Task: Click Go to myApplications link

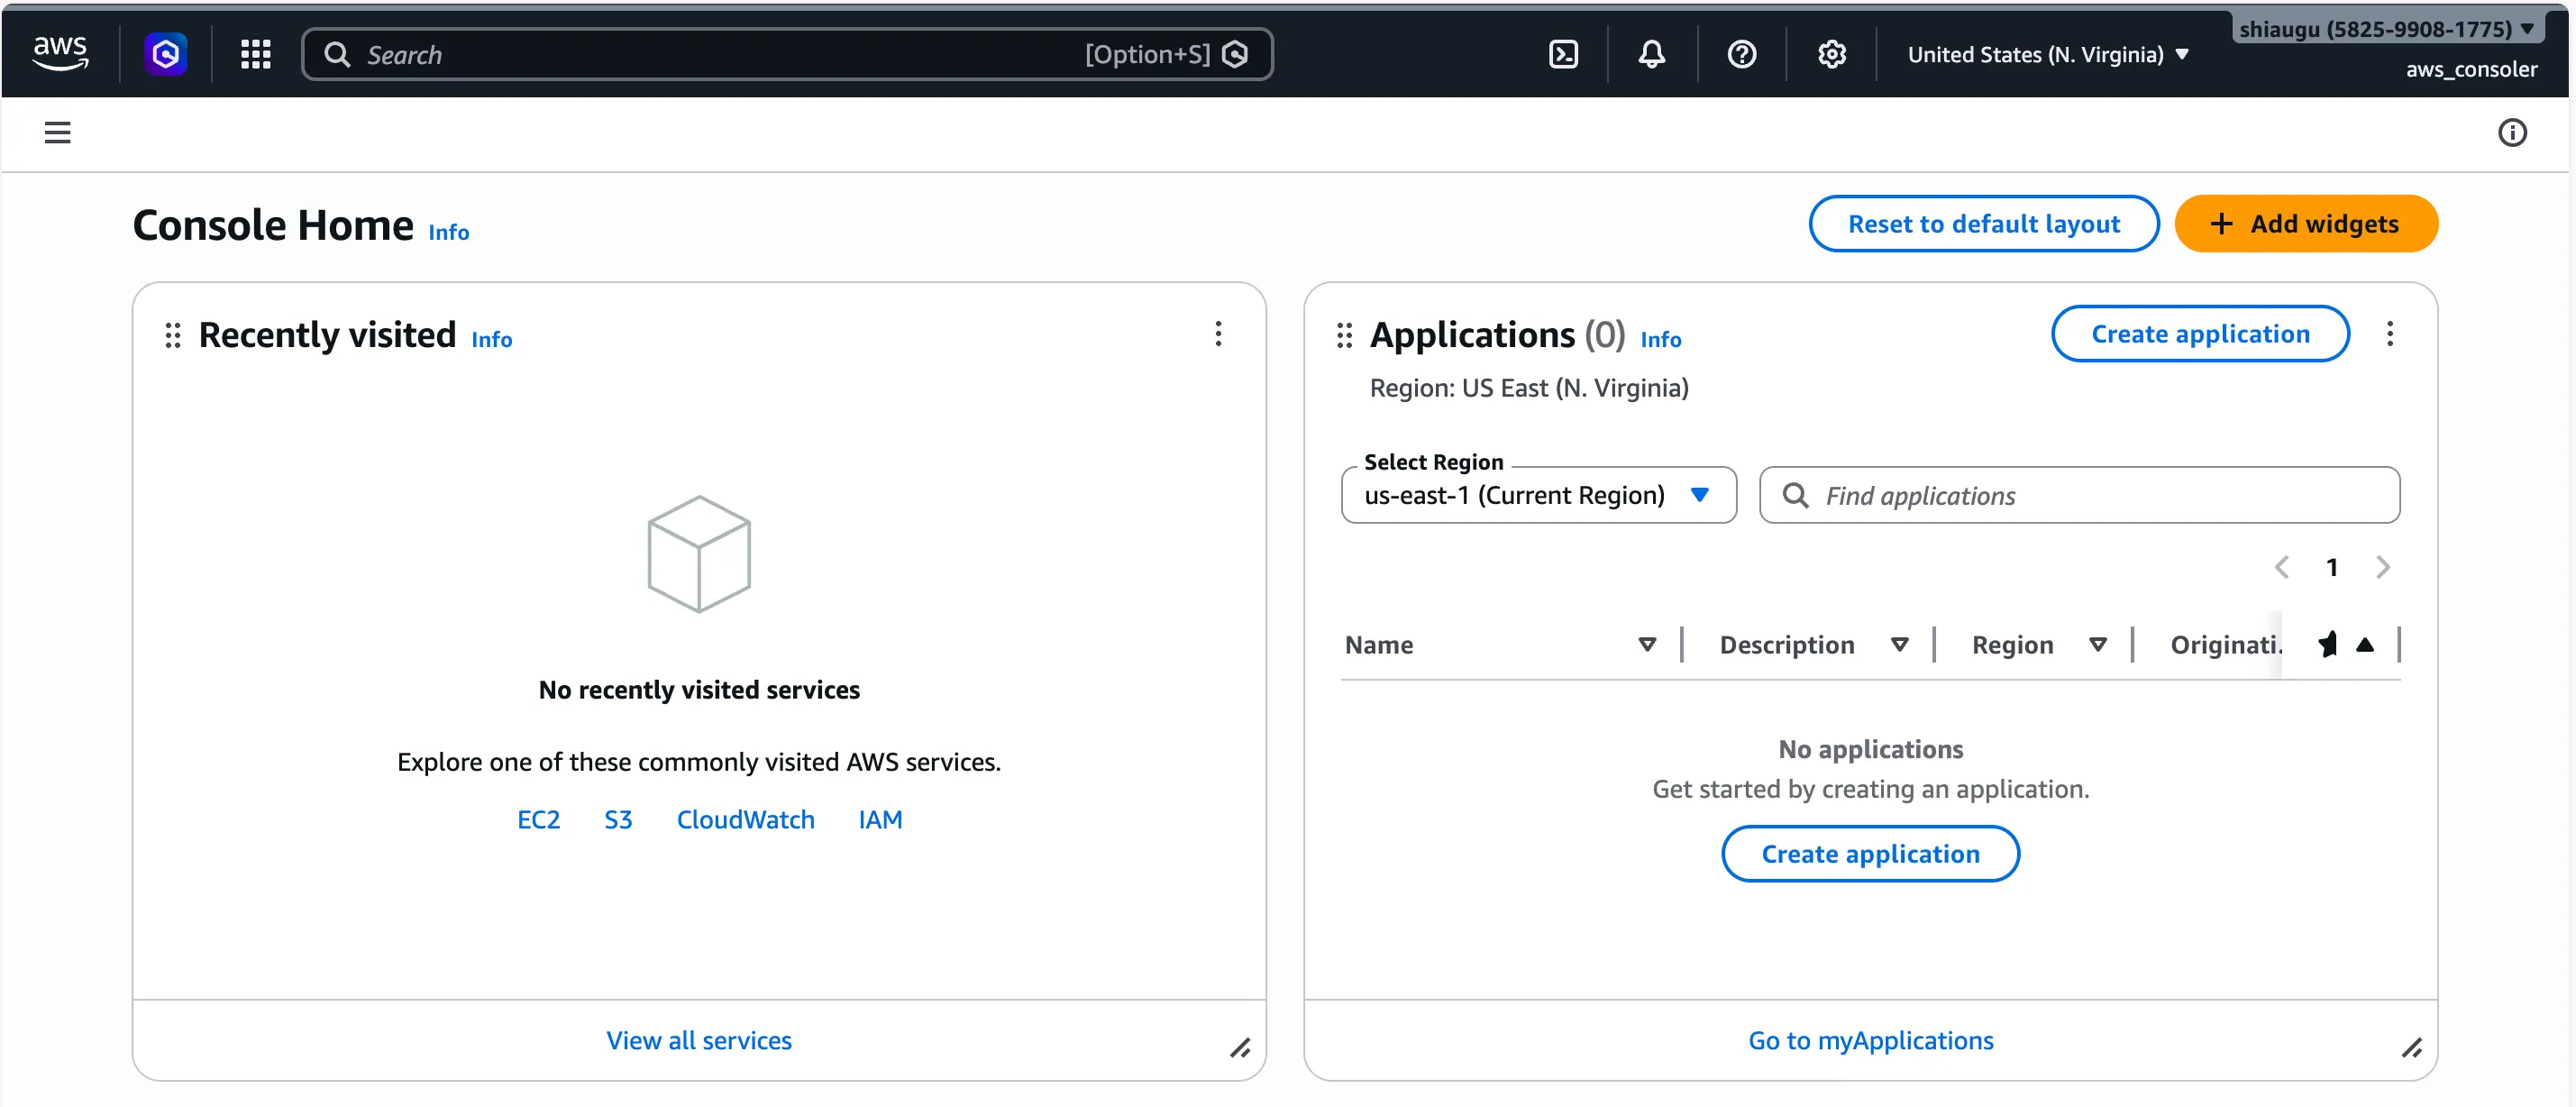Action: coord(1870,1041)
